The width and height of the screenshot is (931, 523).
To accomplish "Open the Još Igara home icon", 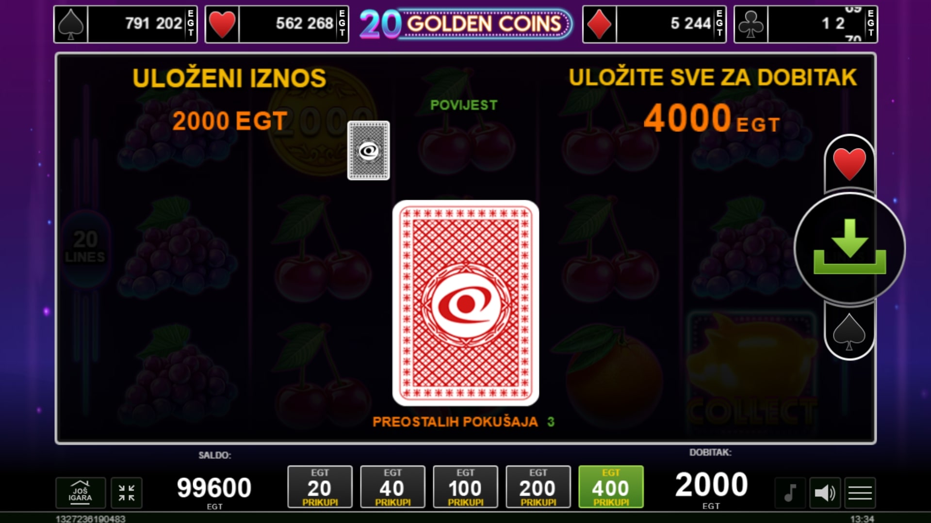I will pos(81,492).
